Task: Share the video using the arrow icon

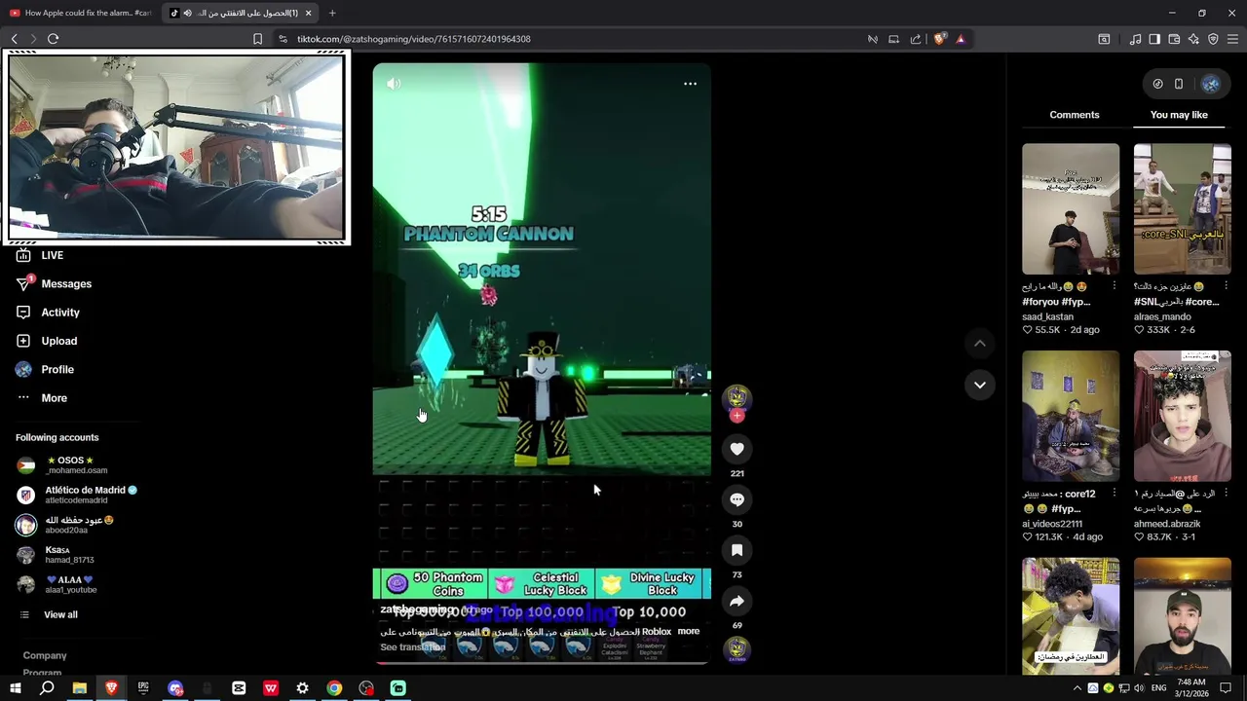Action: (737, 601)
